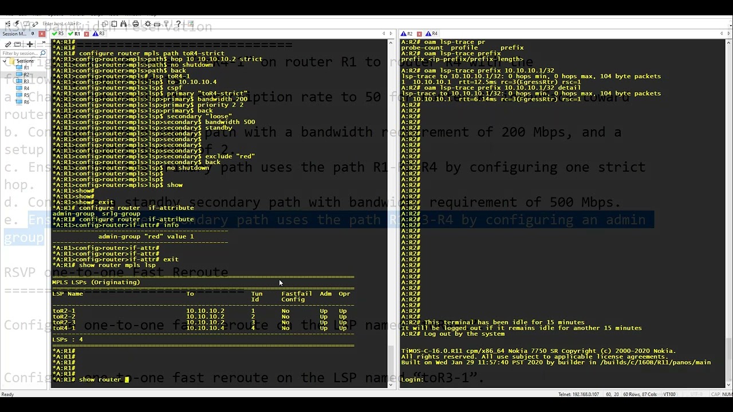Select session R4 in the tree
Viewport: 733px width, 412px height.
click(x=26, y=88)
